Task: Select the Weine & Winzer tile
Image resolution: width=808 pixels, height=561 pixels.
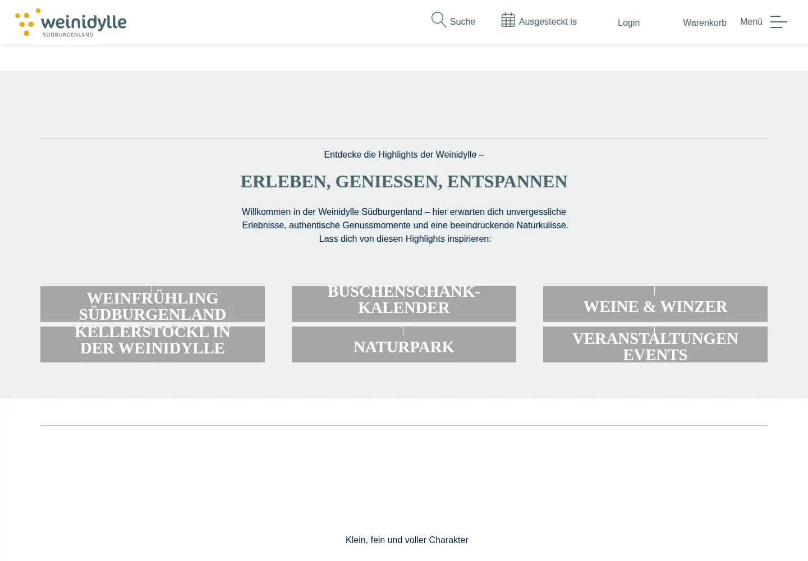Action: click(655, 304)
